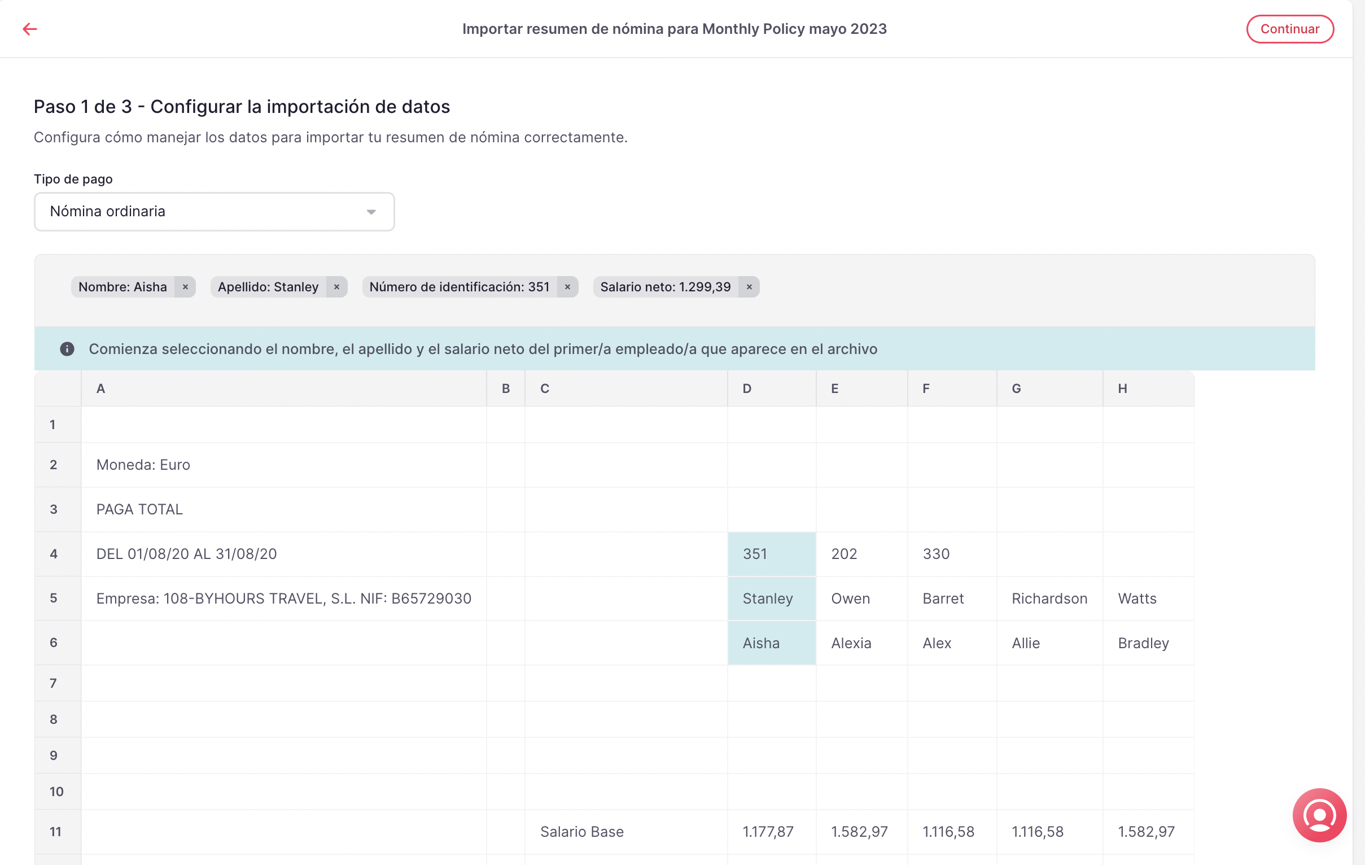This screenshot has height=865, width=1365.
Task: Click column header A
Action: pyautogui.click(x=283, y=388)
